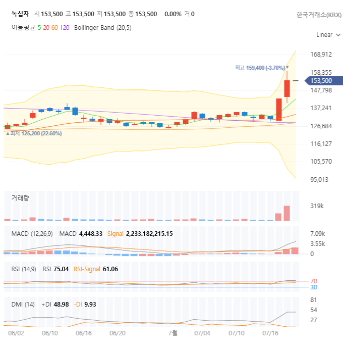Click the +DI value 48.98
Screen dimensions: 343x352
click(61, 305)
